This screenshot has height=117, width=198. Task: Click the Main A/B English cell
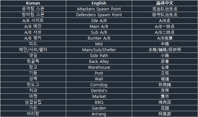point(99,26)
